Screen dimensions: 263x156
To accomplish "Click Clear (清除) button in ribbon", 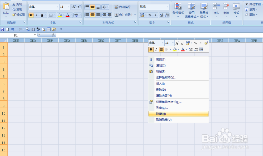I will click(x=251, y=15).
